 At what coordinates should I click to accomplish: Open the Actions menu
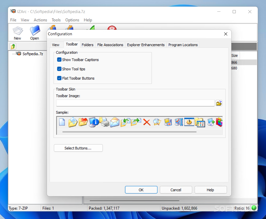(40, 20)
